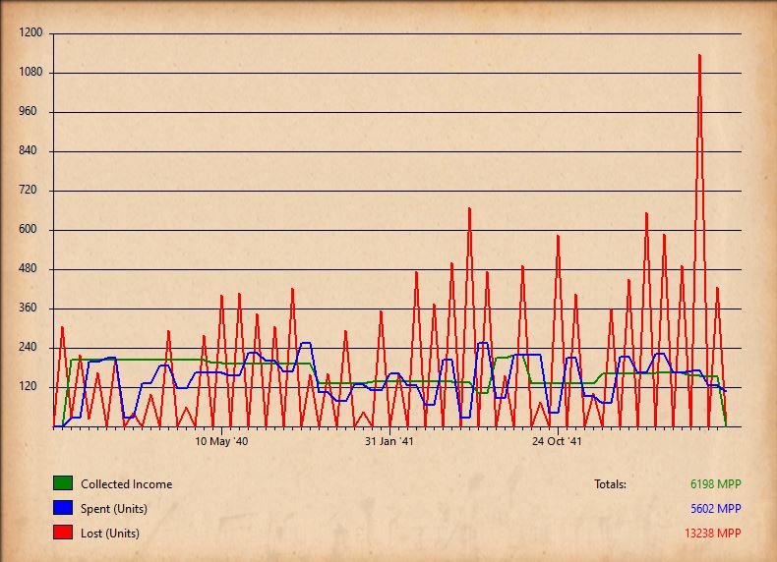Click the 10 May '40 date label
This screenshot has height=562, width=777.
pyautogui.click(x=221, y=441)
